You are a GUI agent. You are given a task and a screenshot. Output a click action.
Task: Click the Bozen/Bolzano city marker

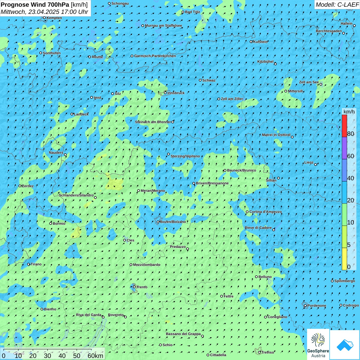pyautogui.click(x=158, y=222)
